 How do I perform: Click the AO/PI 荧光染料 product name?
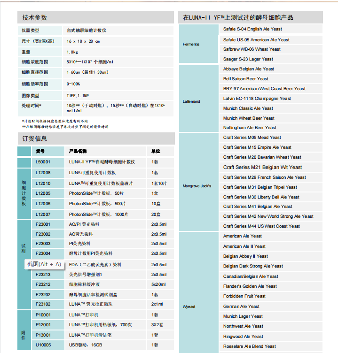pos(84,224)
